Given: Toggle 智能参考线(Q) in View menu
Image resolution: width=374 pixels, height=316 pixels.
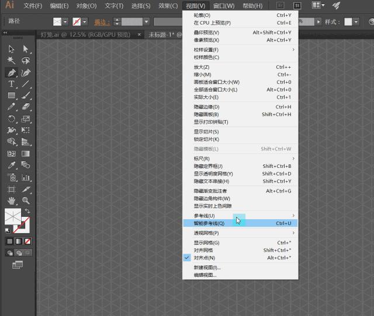Looking at the screenshot, I should 240,223.
